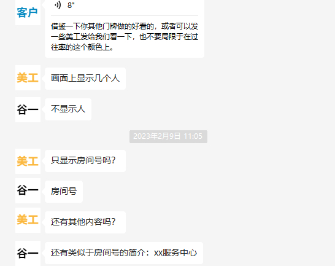Click the voice wave sound icon
The height and width of the screenshot is (266, 335).
pos(58,5)
